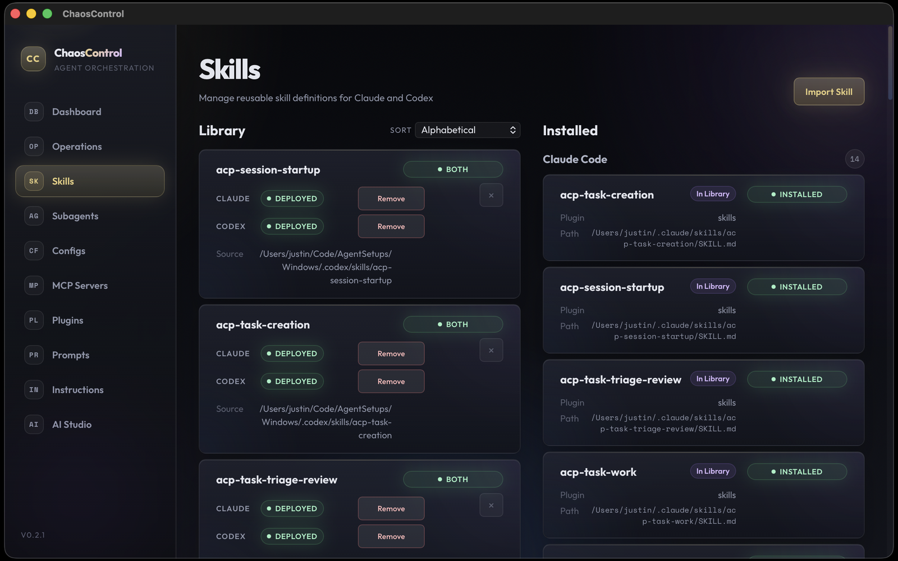Open the Dashboard page
Screen dimensions: 898x561
pyautogui.click(x=90, y=112)
